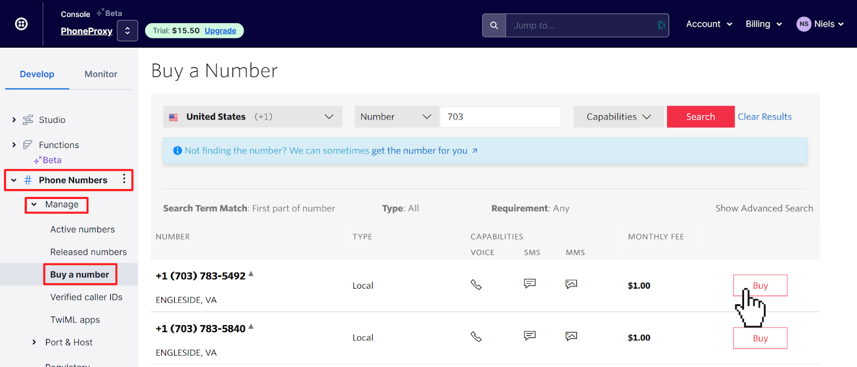The height and width of the screenshot is (367, 857).
Task: Open Active numbers in sidebar
Action: (x=82, y=229)
